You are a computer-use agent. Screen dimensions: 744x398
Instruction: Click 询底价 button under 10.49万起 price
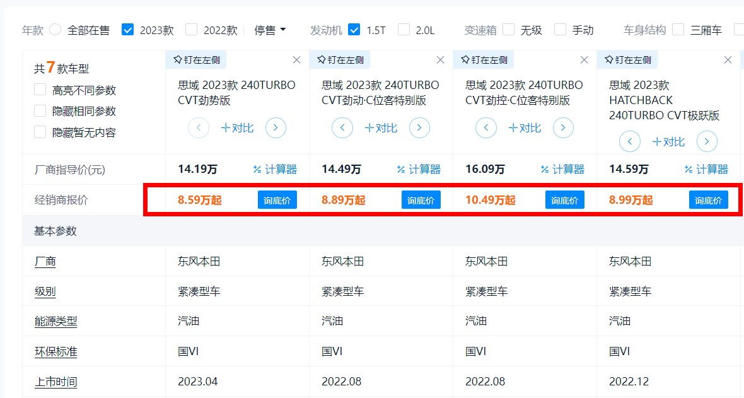pos(564,199)
